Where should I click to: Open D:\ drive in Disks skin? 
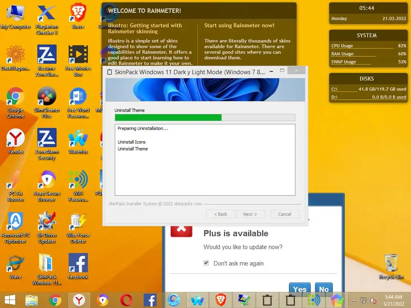click(x=368, y=97)
